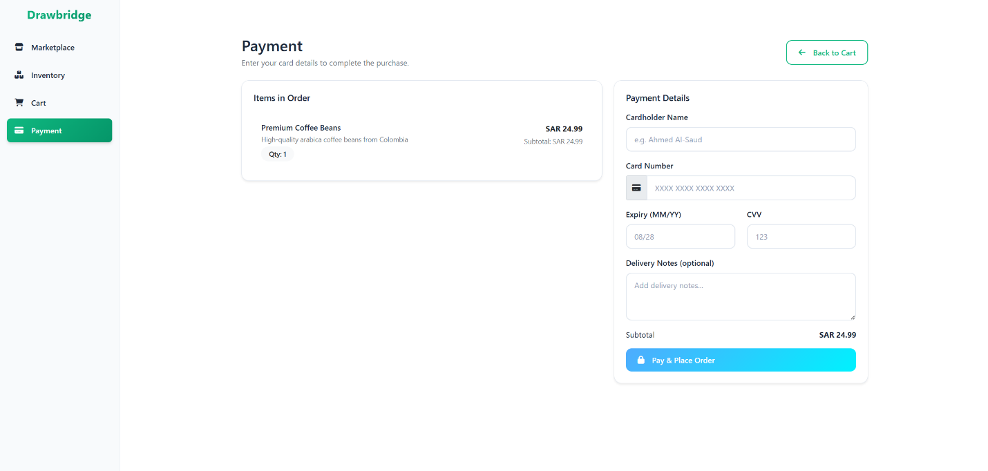Focus the Card Number input
988x471 pixels.
click(751, 188)
